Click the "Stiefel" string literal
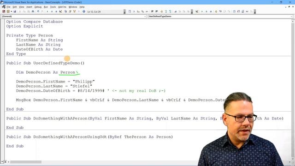 [x=81, y=86]
